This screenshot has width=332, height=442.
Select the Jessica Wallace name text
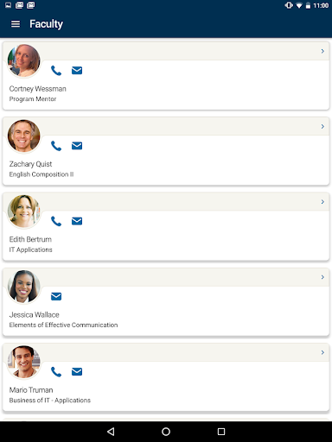tap(34, 315)
